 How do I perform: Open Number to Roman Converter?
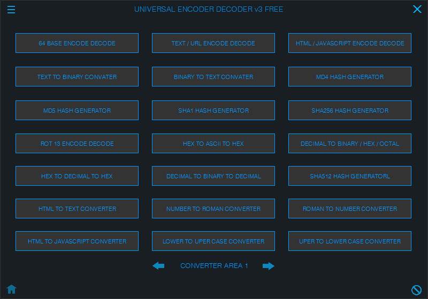click(x=213, y=209)
